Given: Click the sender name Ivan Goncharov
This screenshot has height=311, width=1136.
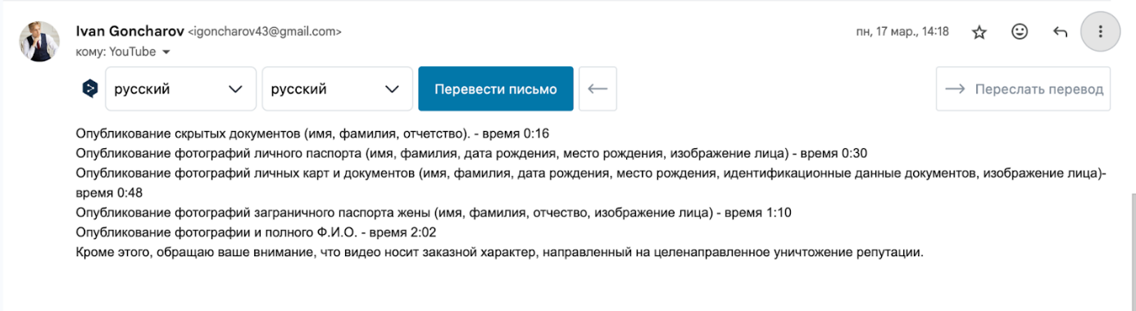Looking at the screenshot, I should 130,31.
